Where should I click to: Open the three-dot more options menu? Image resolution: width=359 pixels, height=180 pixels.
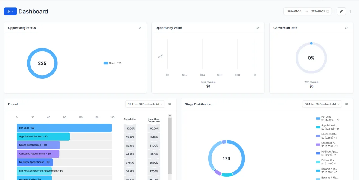coord(350,11)
